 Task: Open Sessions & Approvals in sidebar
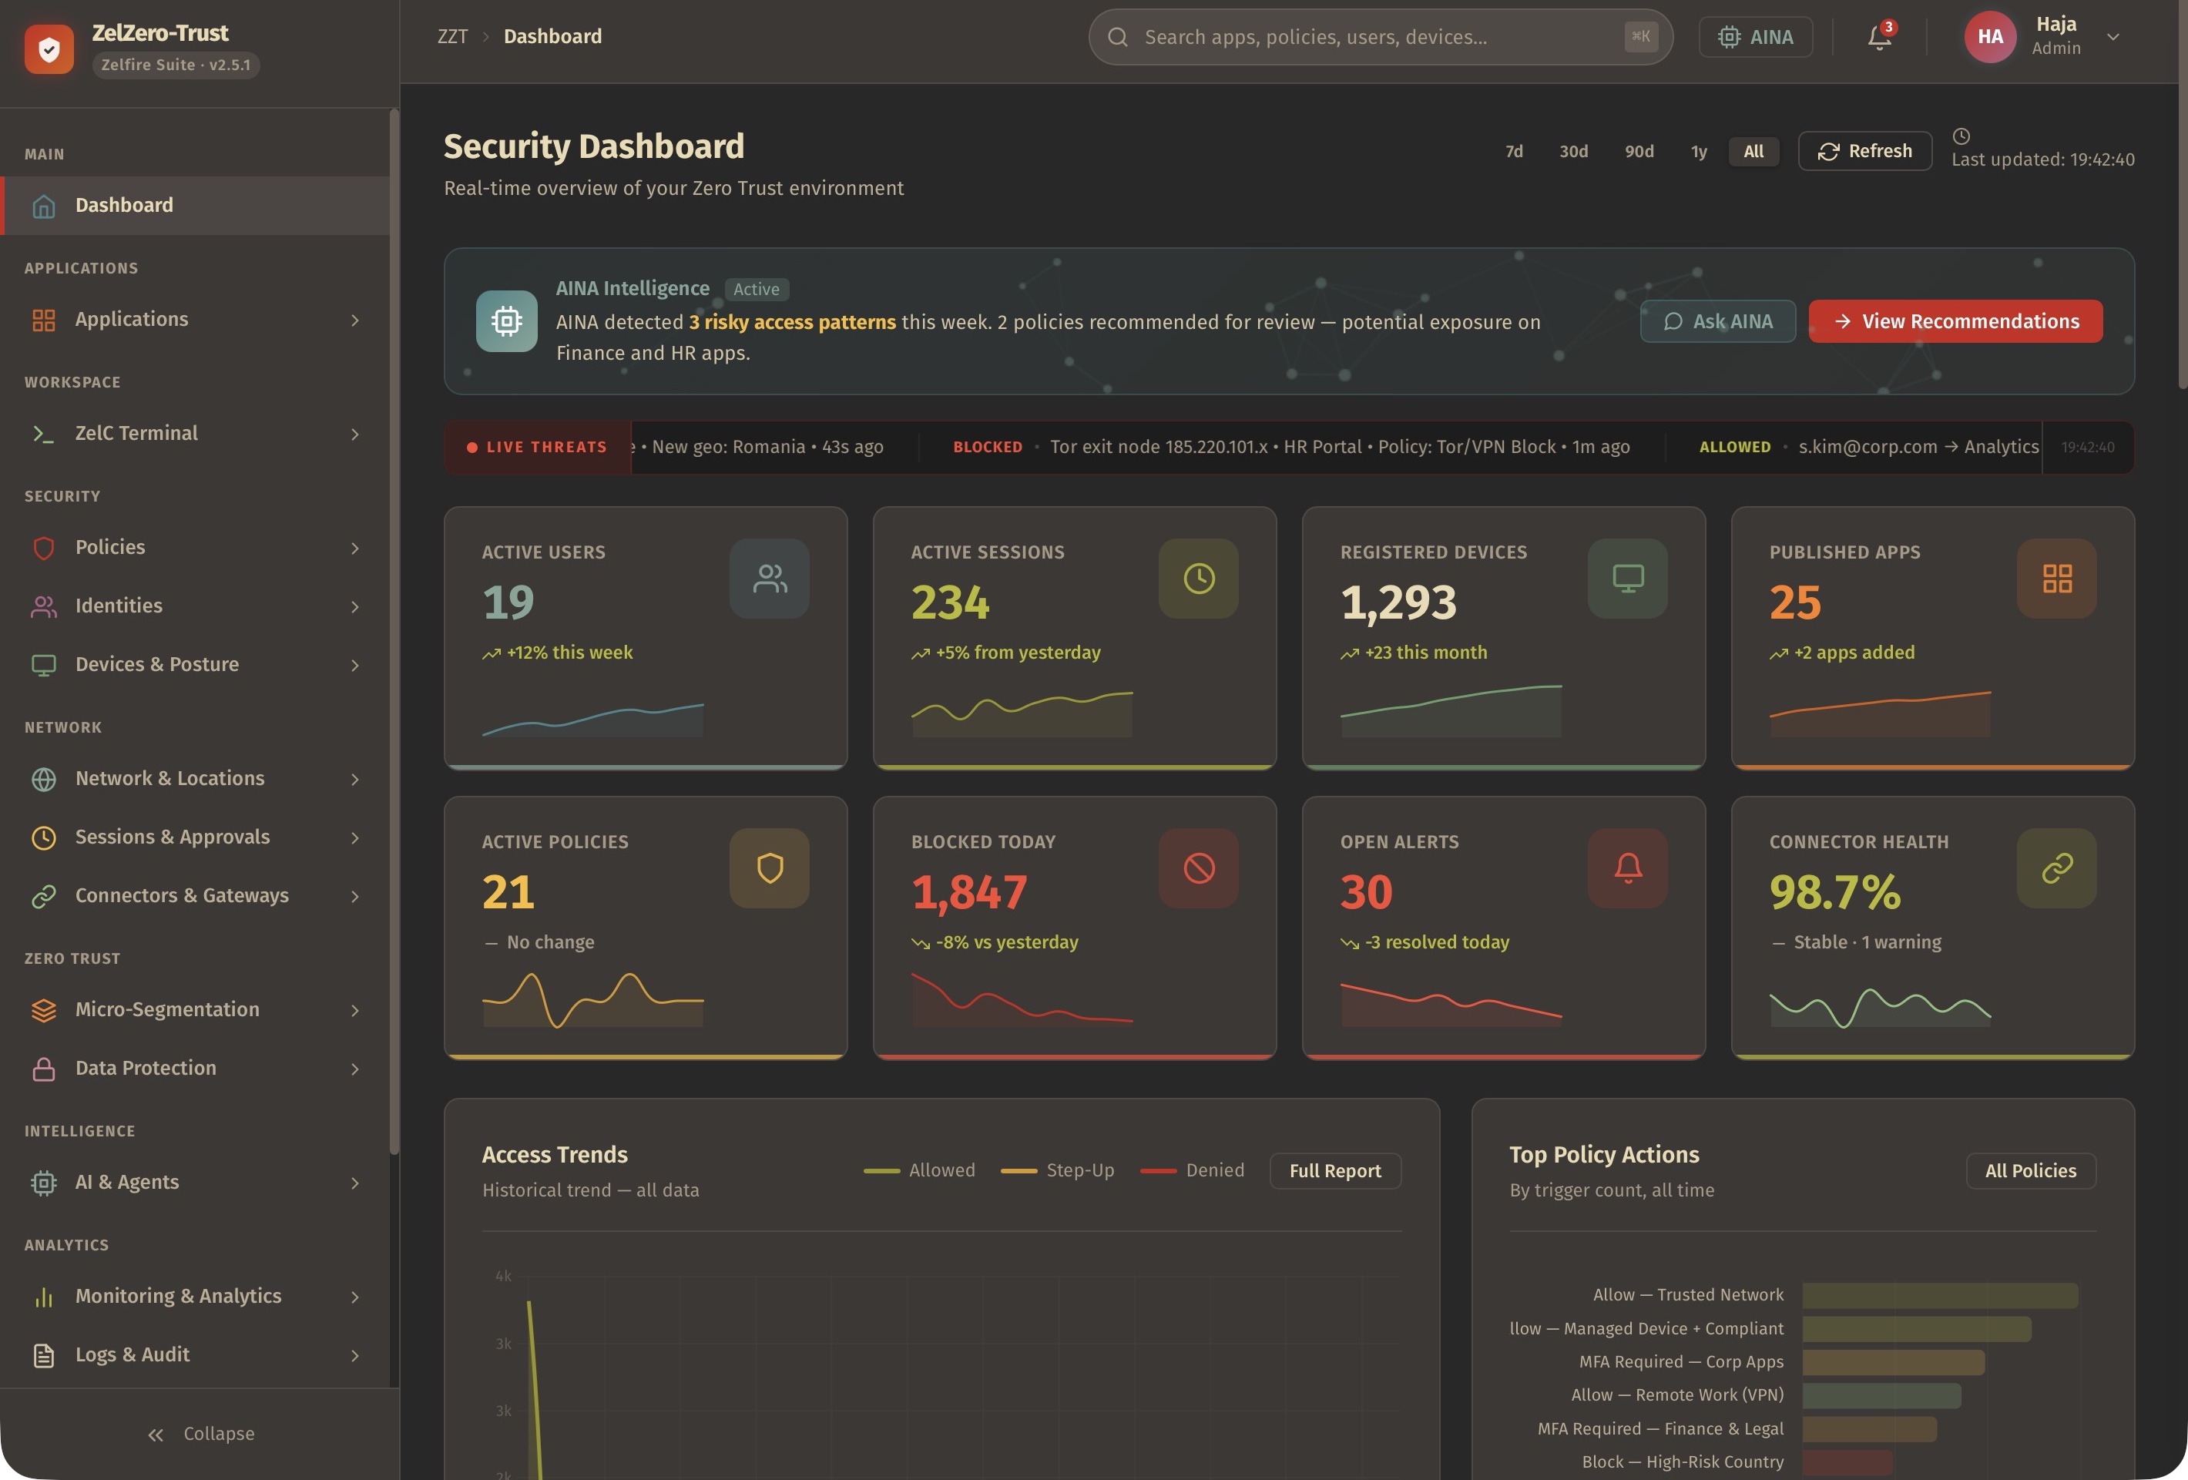click(195, 837)
